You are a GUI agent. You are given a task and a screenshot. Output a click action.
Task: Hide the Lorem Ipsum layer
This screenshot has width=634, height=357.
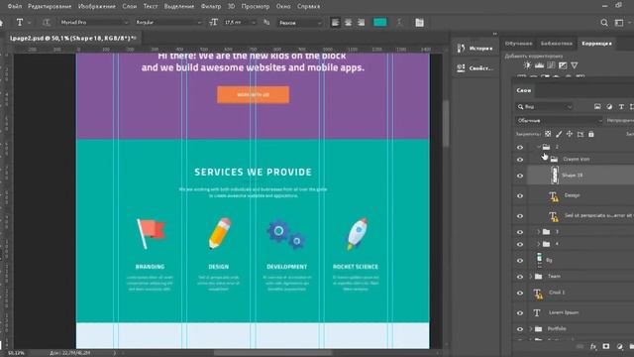tap(520, 313)
